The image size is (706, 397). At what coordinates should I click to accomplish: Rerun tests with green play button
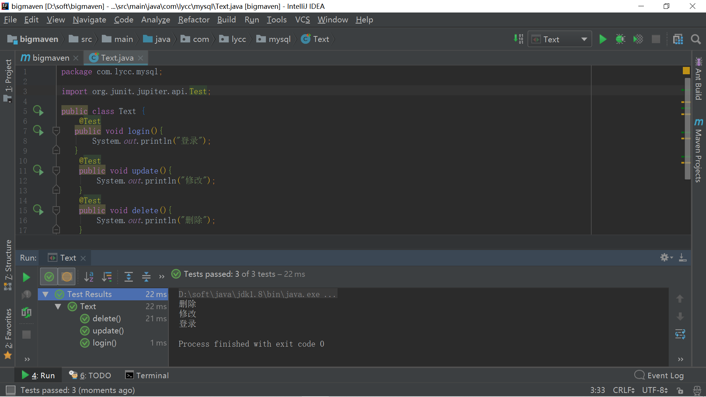pyautogui.click(x=26, y=277)
